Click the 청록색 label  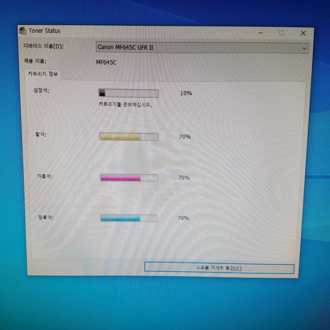click(46, 217)
